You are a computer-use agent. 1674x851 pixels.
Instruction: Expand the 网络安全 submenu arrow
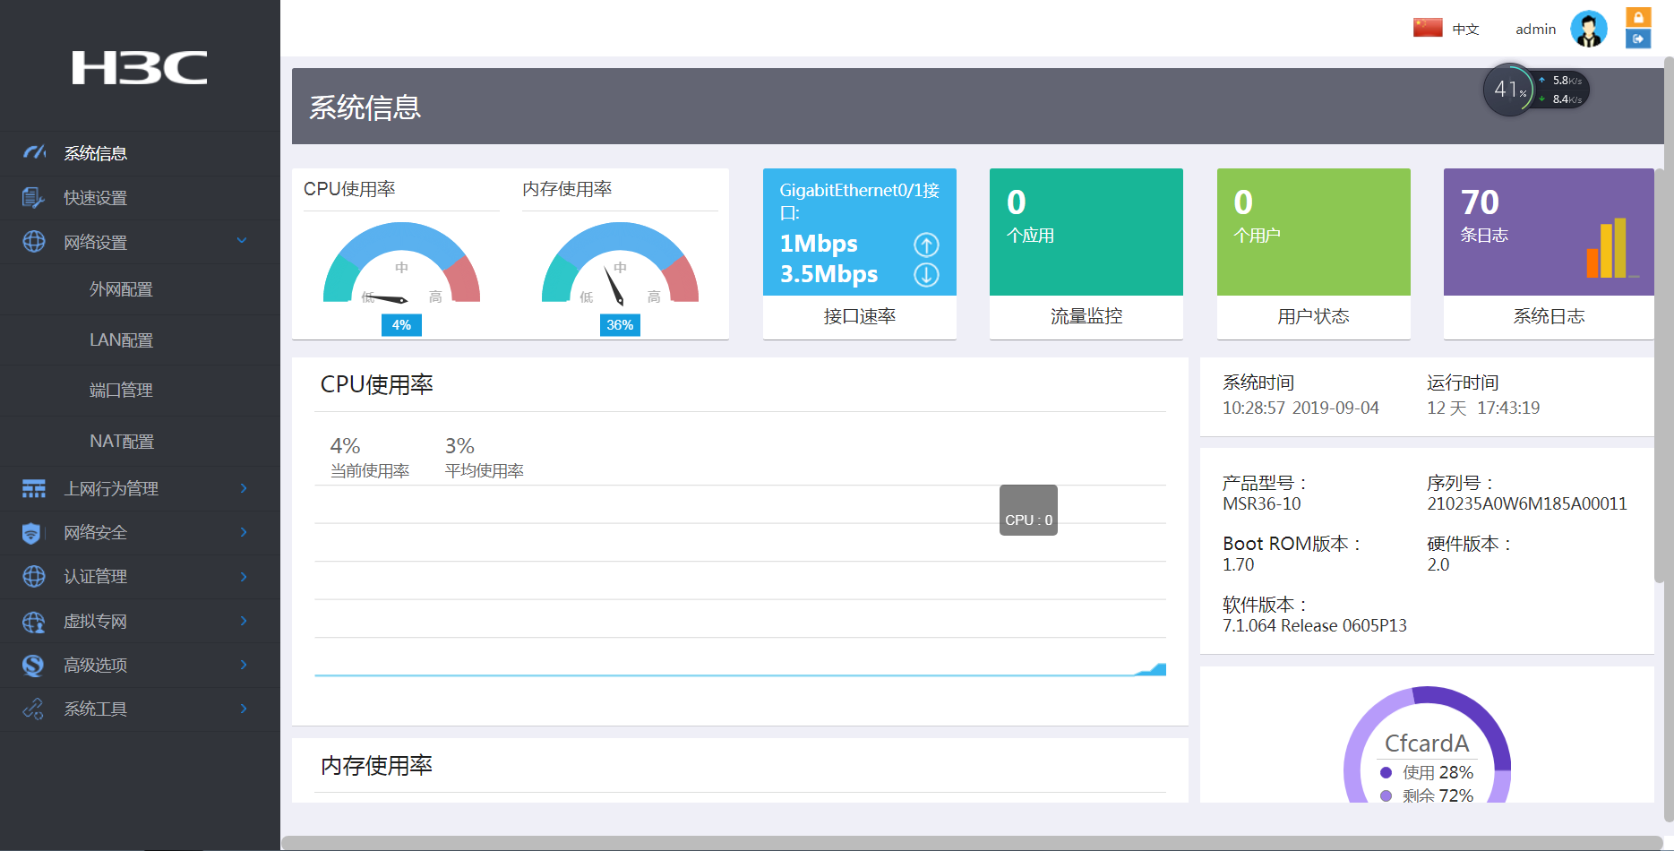(244, 532)
